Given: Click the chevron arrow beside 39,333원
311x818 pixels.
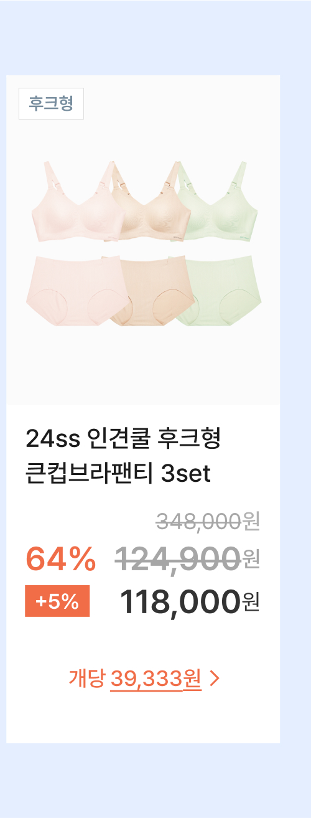Looking at the screenshot, I should 215,679.
